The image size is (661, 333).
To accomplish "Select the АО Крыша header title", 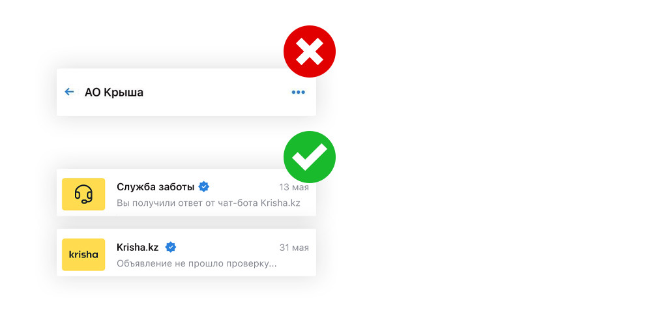I will pyautogui.click(x=114, y=93).
